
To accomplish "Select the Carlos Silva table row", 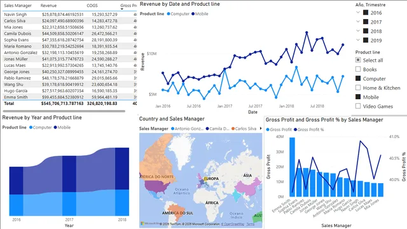I will (x=69, y=20).
